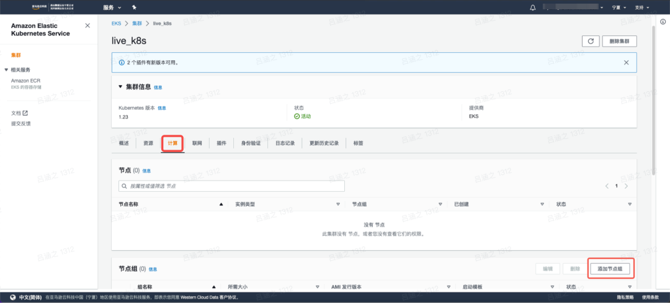Click the 编辑 node group button
Viewport: 670px width, 303px height.
(547, 269)
